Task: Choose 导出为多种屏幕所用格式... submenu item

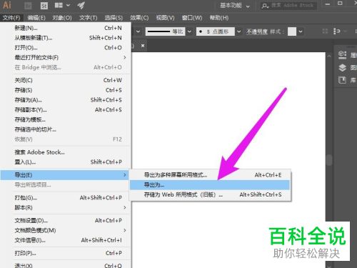Action: click(210, 175)
